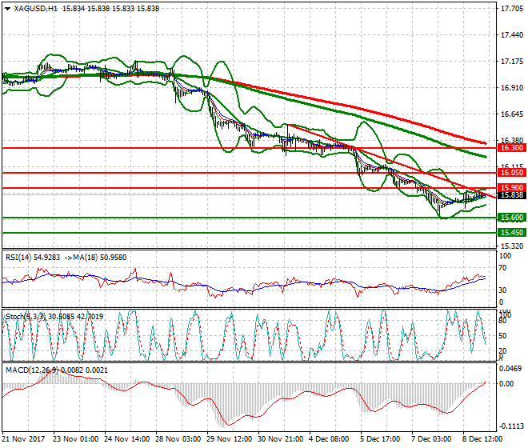
Task: Click the 24 Nov 14:00 time axis label
Action: [127, 439]
